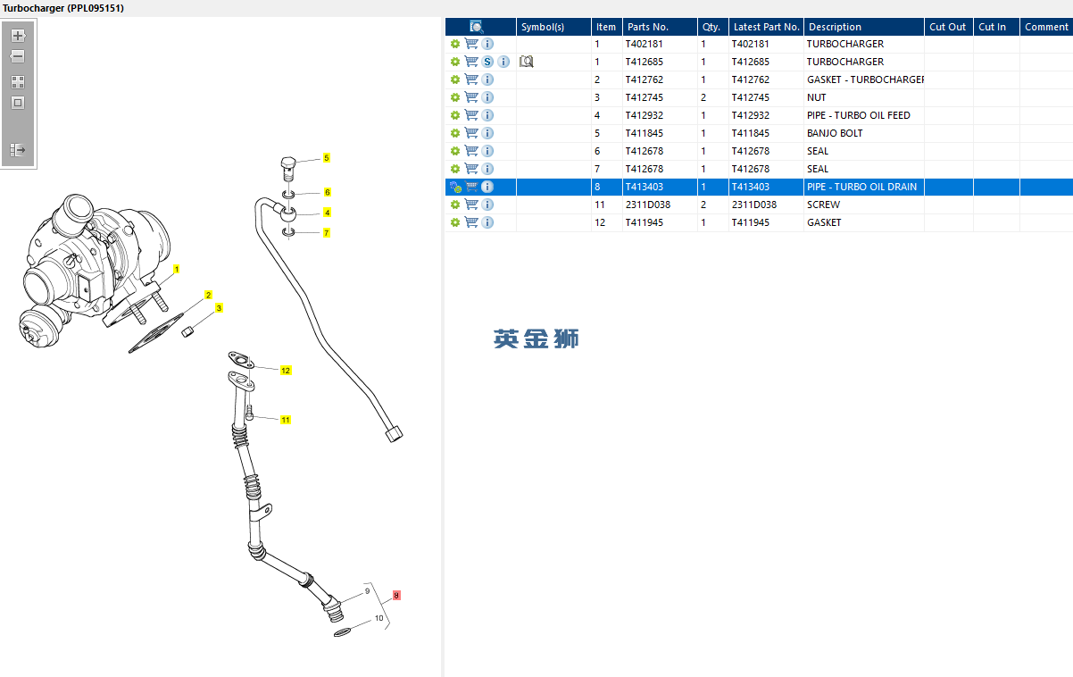Viewport: 1073px width, 677px height.
Task: Add item 7 SEAL to cart
Action: tap(471, 169)
